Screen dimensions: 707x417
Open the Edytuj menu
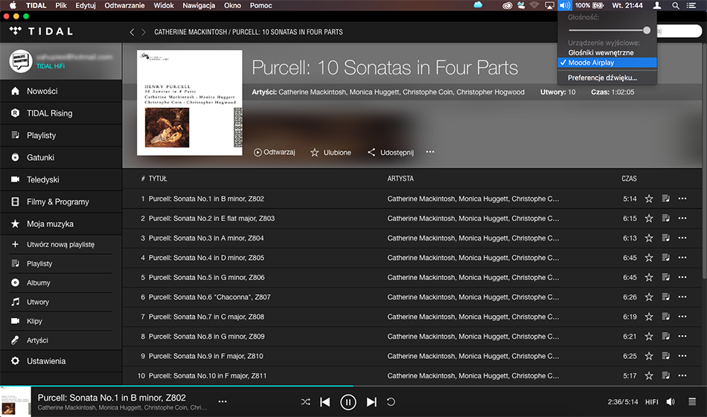(x=86, y=5)
